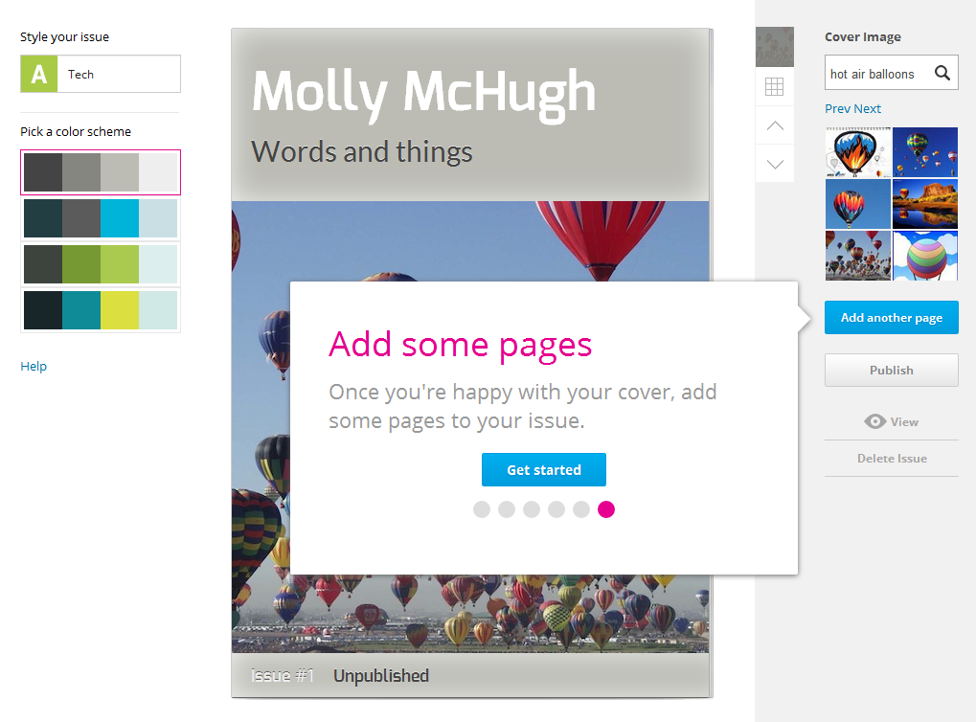
Task: Choose the flame-pattern balloon thumbnail
Action: pyautogui.click(x=858, y=152)
